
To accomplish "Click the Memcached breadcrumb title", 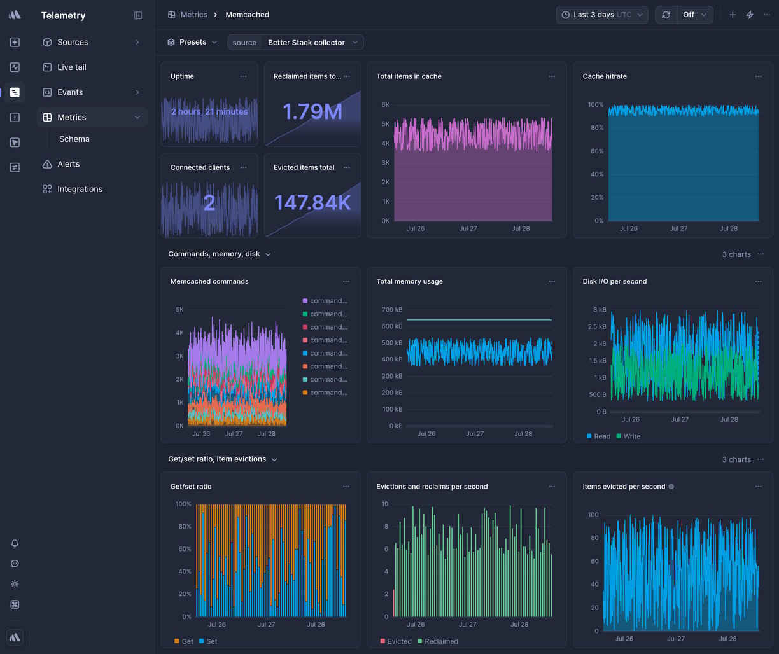I will tap(248, 15).
